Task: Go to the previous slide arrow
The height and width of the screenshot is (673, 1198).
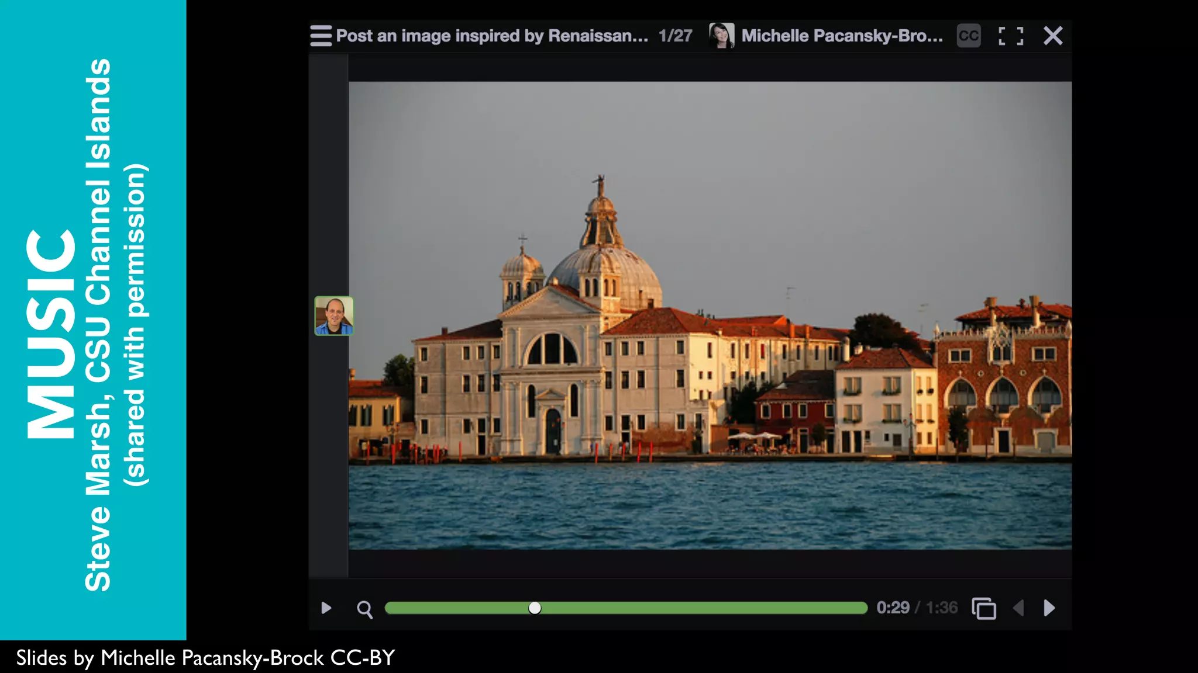Action: click(x=1018, y=608)
